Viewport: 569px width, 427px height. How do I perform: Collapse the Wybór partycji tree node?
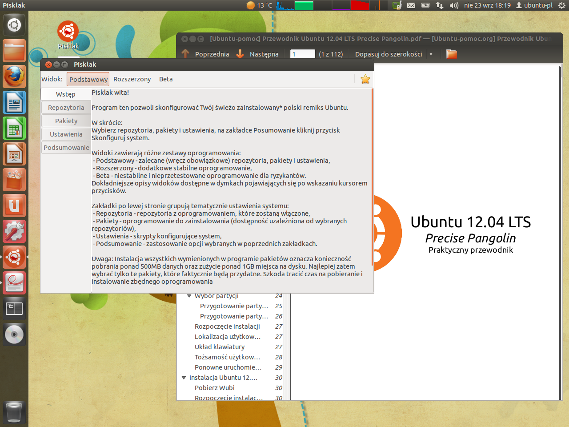(189, 296)
